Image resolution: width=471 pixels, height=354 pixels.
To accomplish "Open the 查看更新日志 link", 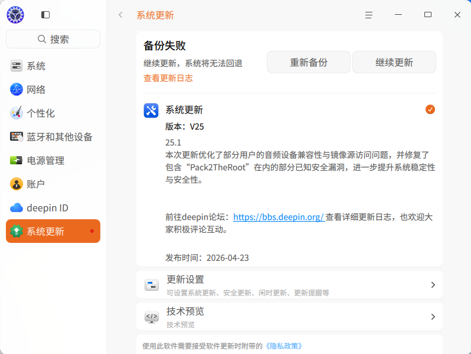I will point(168,78).
